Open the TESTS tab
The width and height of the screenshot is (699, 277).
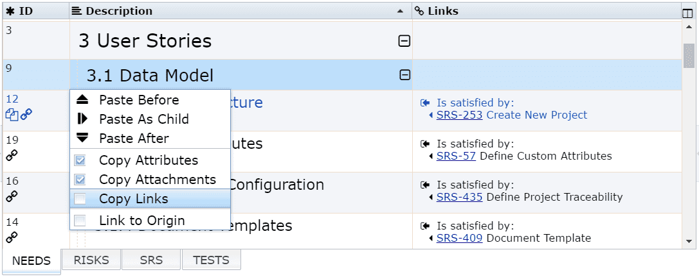[x=212, y=260]
